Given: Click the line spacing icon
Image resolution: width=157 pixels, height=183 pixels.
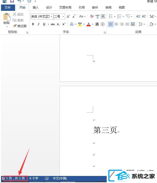Looking at the screenshot, I should click(141, 24).
